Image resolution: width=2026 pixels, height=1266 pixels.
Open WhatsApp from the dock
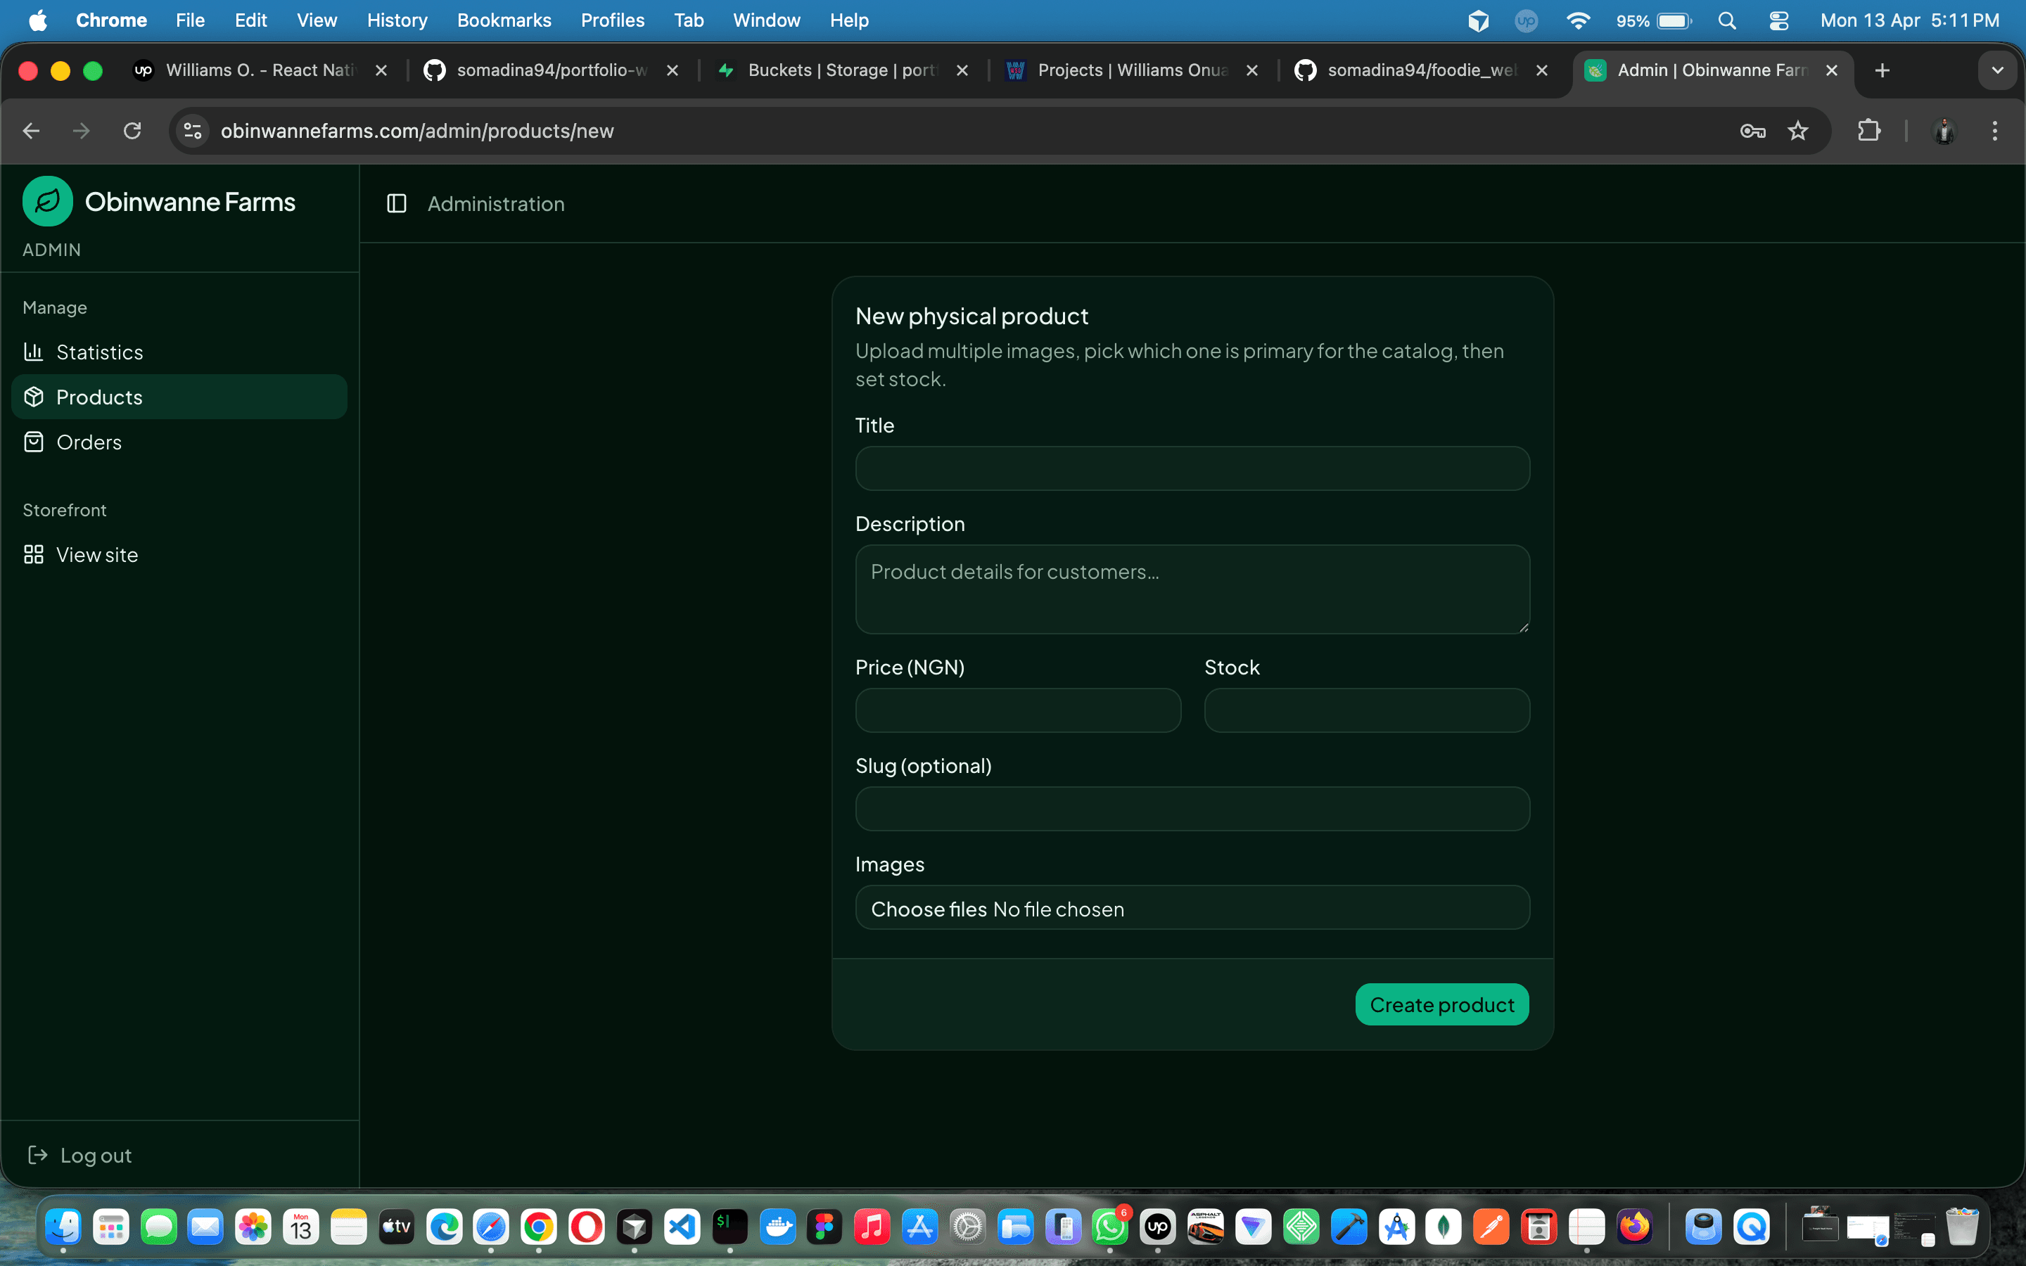tap(1110, 1227)
